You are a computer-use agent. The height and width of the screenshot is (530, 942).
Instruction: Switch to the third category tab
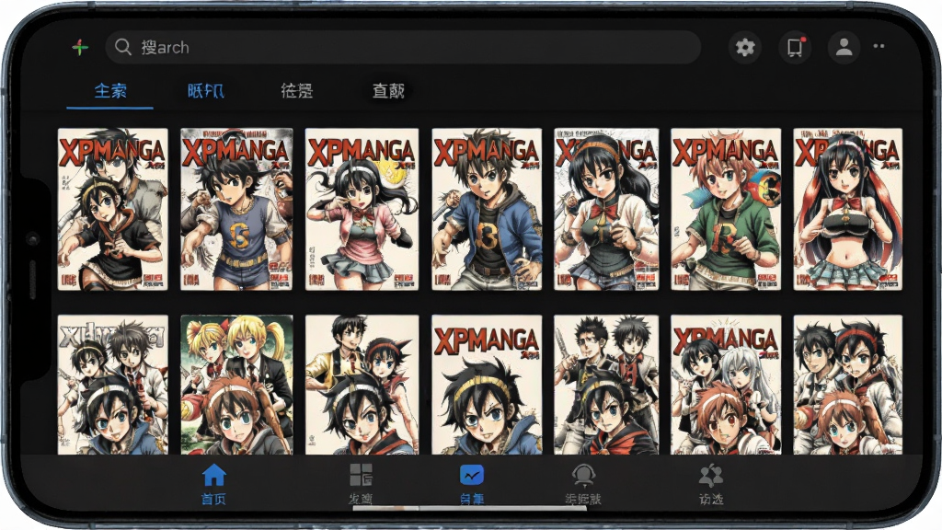coord(297,91)
